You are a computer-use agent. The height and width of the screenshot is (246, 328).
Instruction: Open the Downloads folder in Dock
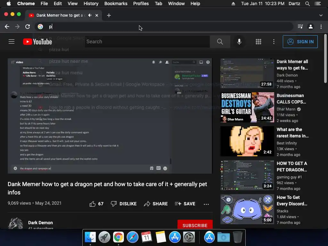pos(223,237)
